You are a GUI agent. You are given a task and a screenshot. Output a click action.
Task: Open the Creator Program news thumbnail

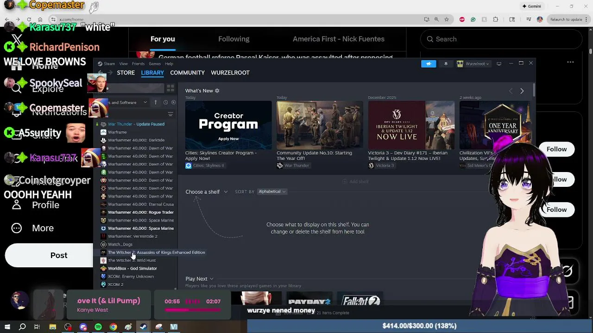228,125
